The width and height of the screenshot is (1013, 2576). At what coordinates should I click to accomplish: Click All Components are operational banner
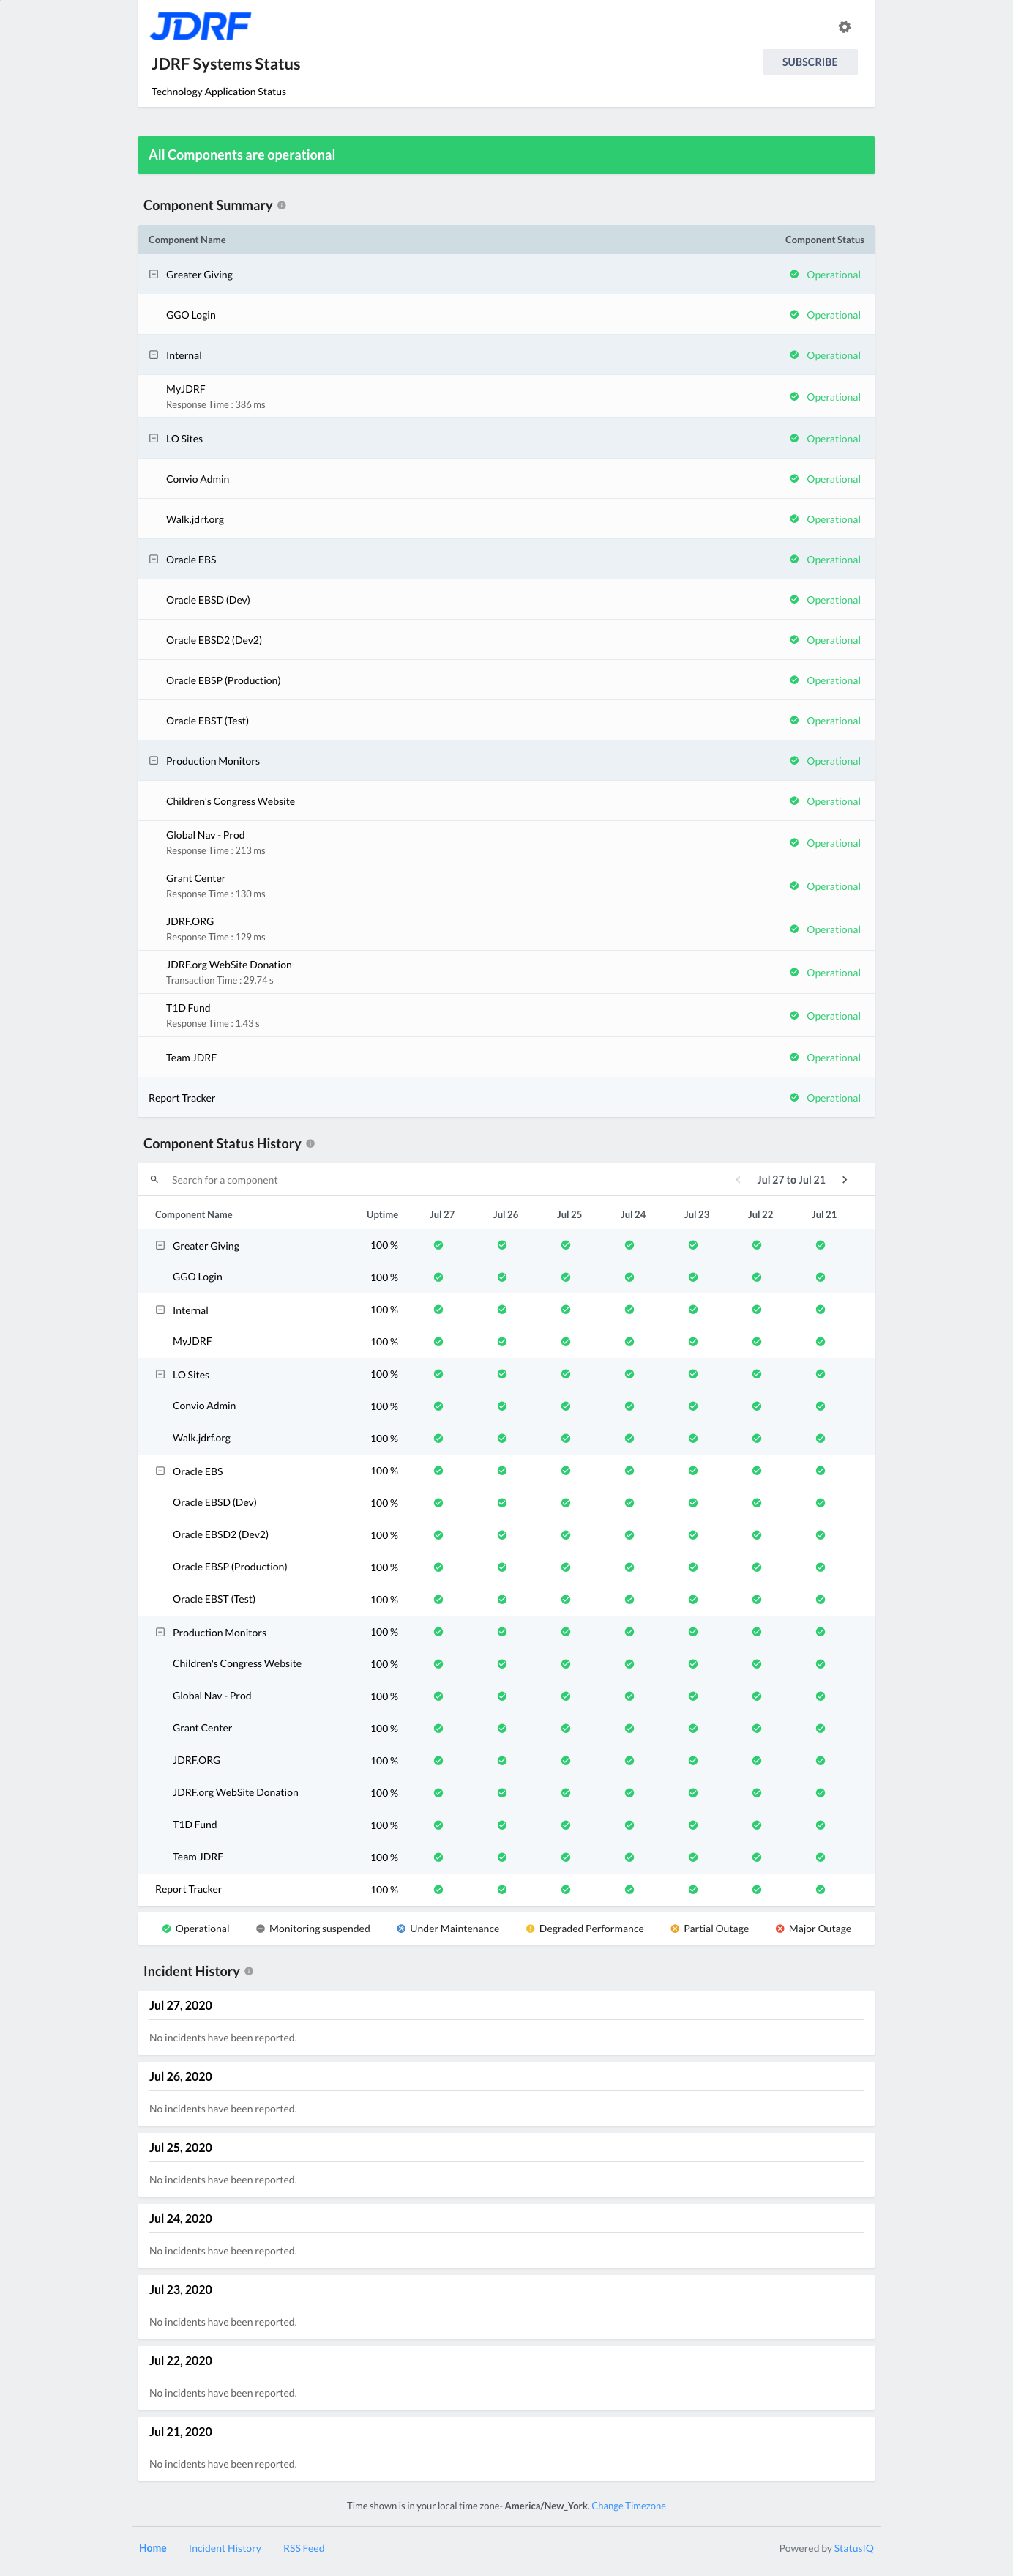click(506, 155)
